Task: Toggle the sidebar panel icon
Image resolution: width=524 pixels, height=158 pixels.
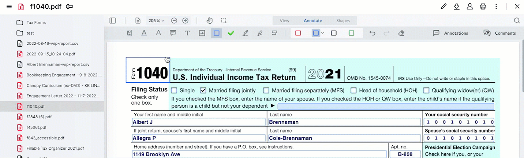Action: pyautogui.click(x=113, y=21)
